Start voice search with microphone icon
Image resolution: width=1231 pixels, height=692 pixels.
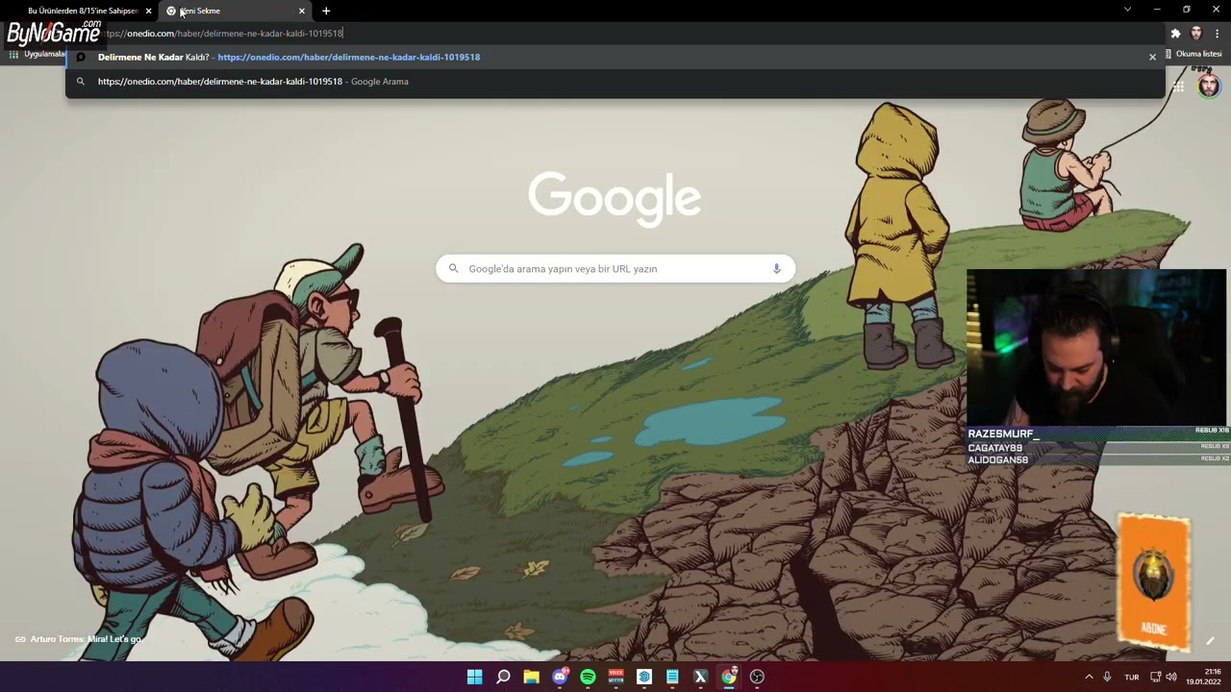click(777, 269)
